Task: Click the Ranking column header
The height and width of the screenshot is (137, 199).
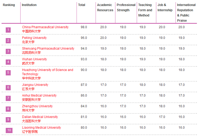Action: click(x=9, y=5)
